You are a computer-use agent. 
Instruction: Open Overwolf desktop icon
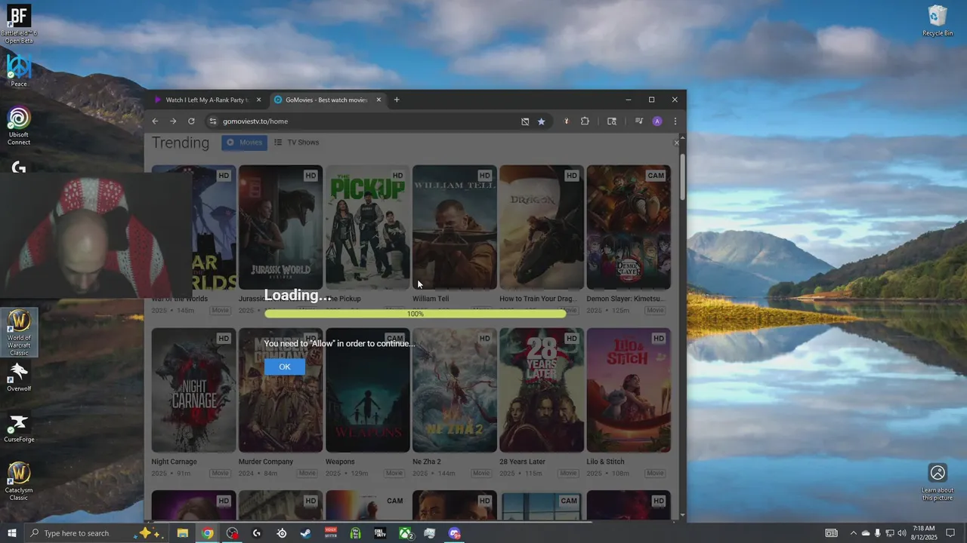[19, 377]
